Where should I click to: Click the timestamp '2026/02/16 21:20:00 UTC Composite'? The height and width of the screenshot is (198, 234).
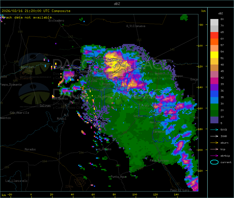pos(36,11)
